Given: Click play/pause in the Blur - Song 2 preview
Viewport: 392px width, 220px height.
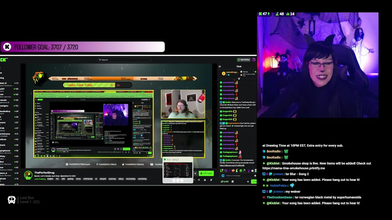Looking at the screenshot, I should coord(178,180).
